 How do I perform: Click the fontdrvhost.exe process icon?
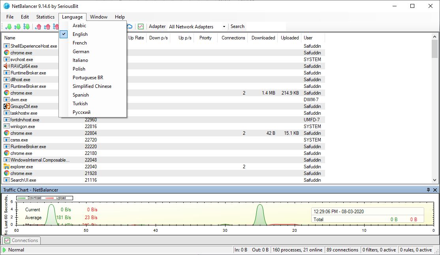7,120
